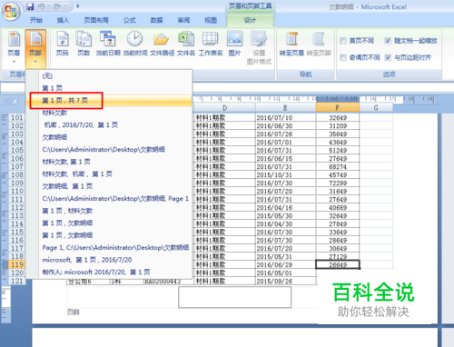The height and width of the screenshot is (347, 454).
Task: Select column D header
Action: 224,108
